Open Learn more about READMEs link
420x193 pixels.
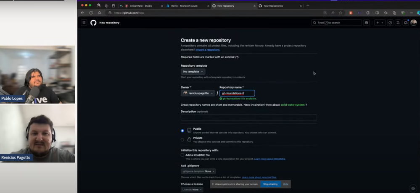(270, 159)
